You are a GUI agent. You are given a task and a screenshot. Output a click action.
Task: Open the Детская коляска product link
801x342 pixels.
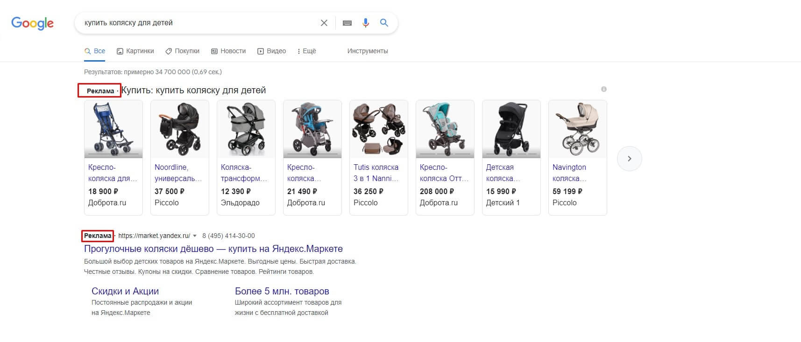click(503, 173)
